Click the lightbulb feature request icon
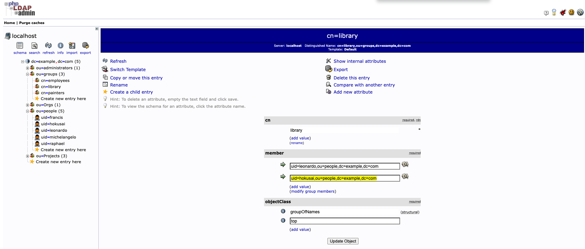This screenshot has width=585, height=249. (554, 12)
